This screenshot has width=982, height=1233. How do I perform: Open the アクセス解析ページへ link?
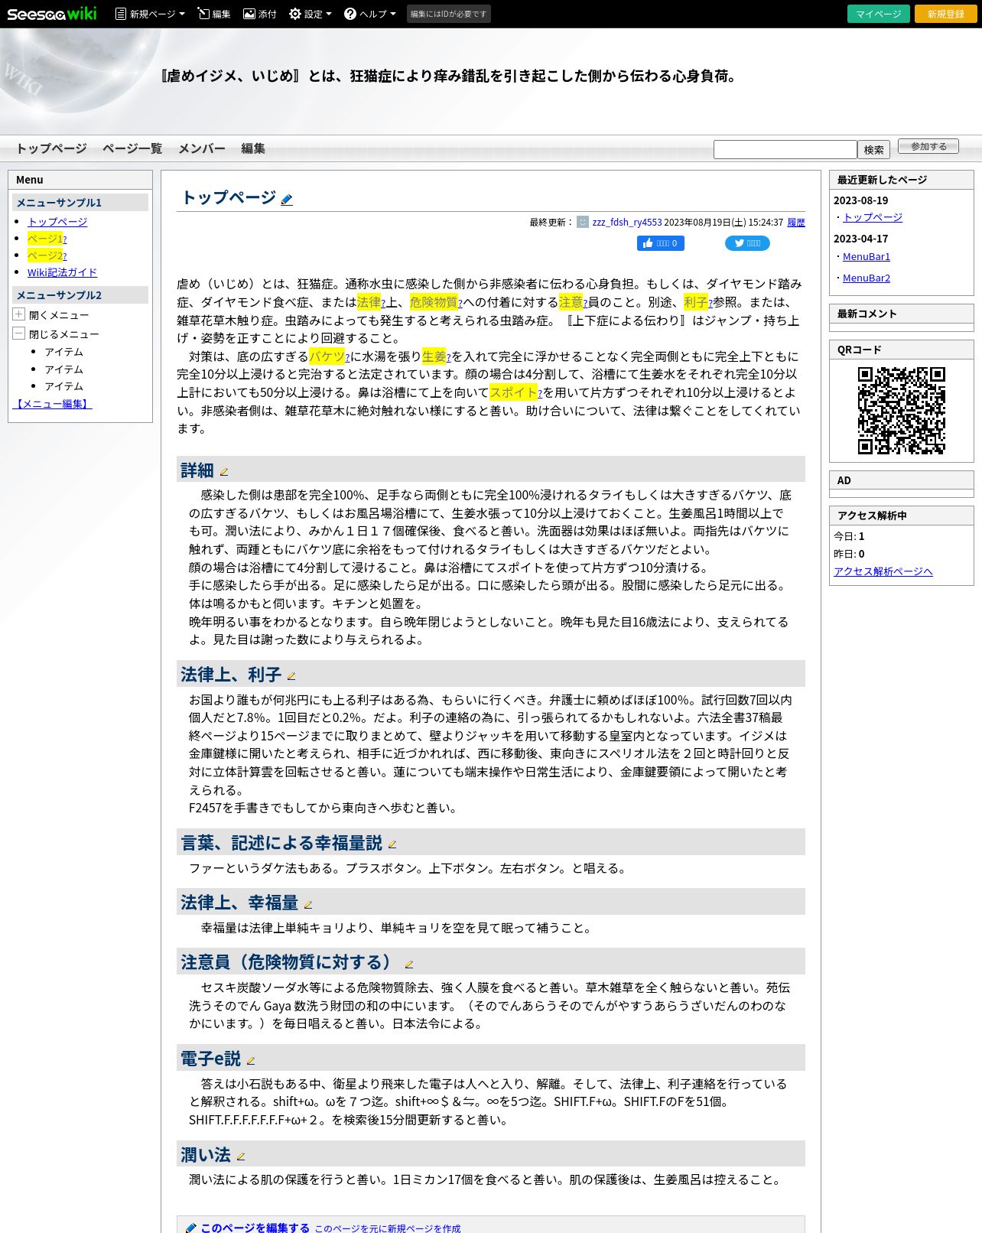tap(883, 571)
